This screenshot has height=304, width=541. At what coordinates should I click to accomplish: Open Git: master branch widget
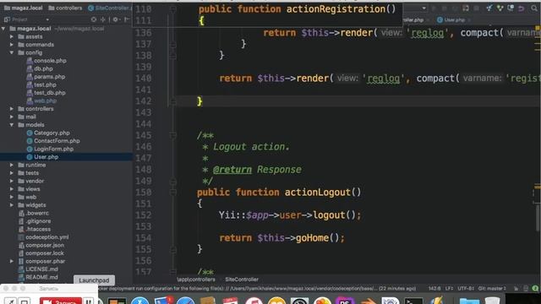coord(492,289)
